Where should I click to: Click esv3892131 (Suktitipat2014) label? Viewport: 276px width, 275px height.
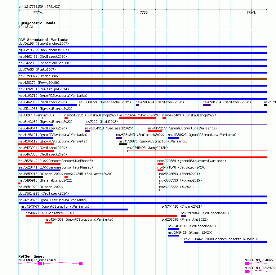pyautogui.click(x=44, y=89)
